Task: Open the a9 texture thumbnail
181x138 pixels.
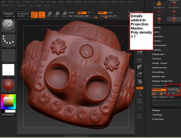Action: [x=8, y=71]
